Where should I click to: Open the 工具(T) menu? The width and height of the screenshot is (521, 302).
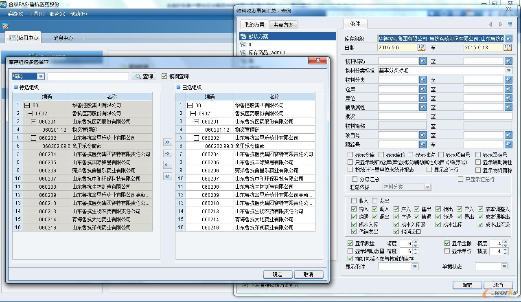tap(36, 14)
